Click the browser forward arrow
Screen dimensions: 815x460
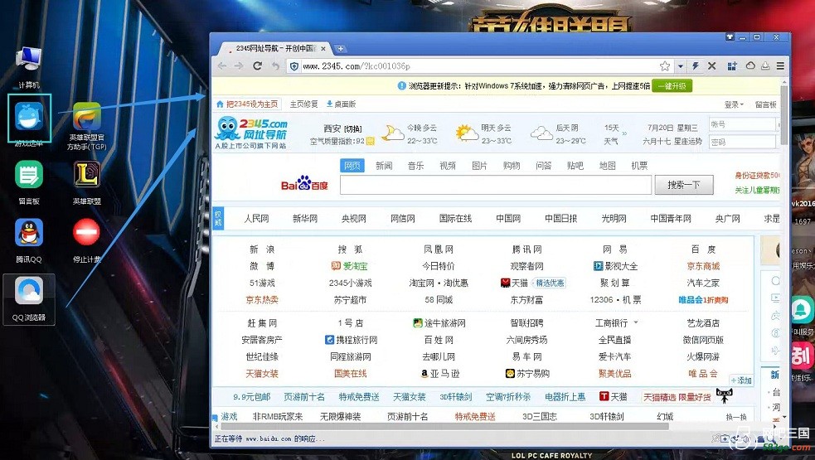[239, 66]
